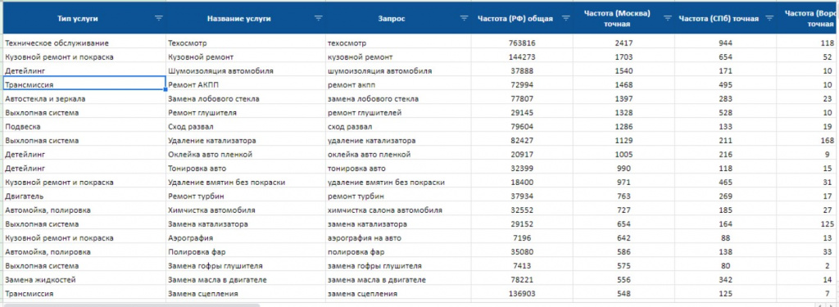Select Выхлопная система in Удаление катализатора row
The height and width of the screenshot is (307, 839).
click(x=84, y=140)
